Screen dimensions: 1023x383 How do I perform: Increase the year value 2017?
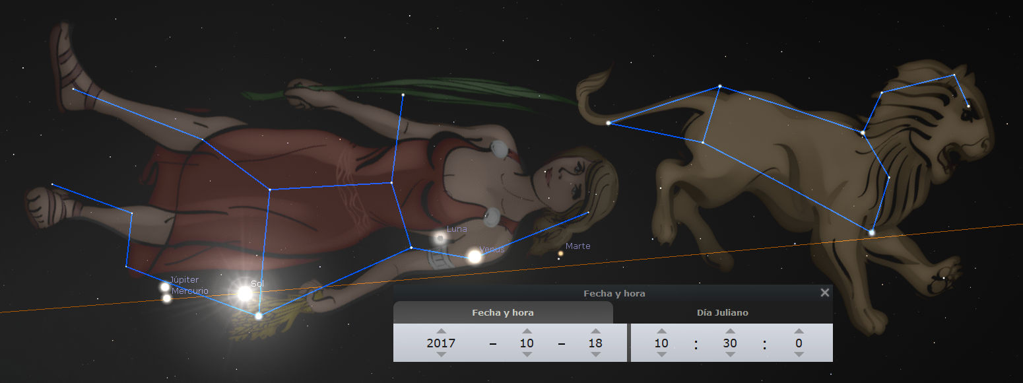[x=442, y=331]
